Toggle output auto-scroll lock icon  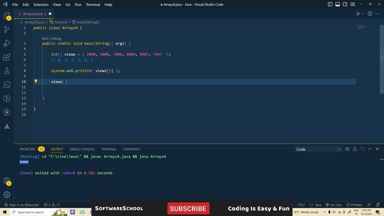coord(355,149)
